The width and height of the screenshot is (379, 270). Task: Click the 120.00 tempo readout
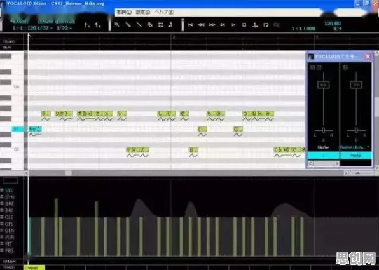(333, 23)
